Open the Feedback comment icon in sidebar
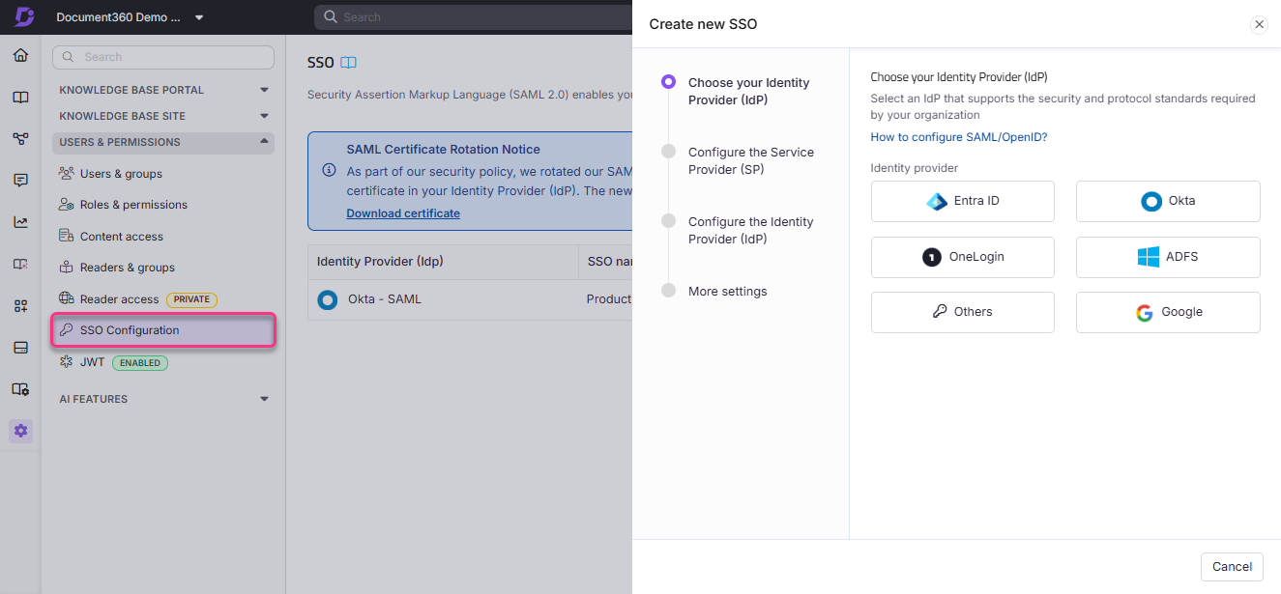This screenshot has height=594, width=1281. (20, 180)
